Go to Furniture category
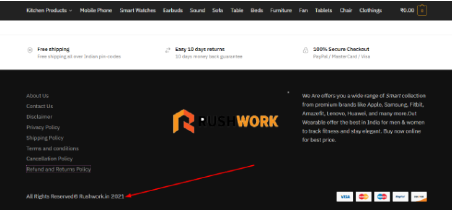The height and width of the screenshot is (211, 452). tap(281, 10)
